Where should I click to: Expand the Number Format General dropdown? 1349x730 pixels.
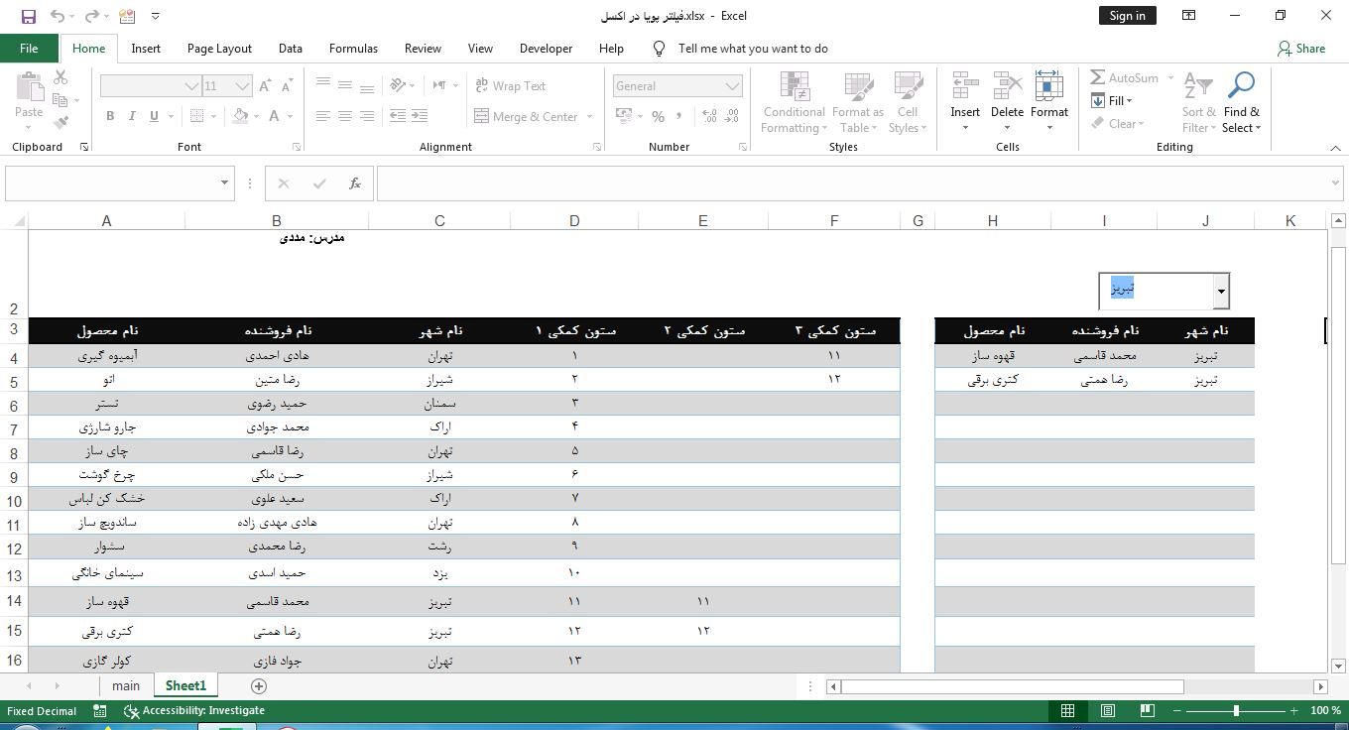(732, 86)
